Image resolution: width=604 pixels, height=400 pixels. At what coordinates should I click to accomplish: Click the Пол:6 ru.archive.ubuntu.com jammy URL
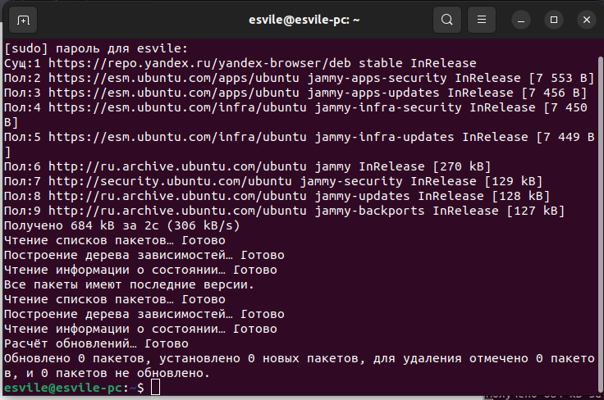pyautogui.click(x=177, y=166)
